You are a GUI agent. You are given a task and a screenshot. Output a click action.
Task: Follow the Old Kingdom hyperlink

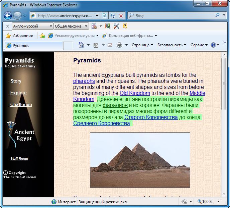[135, 93]
